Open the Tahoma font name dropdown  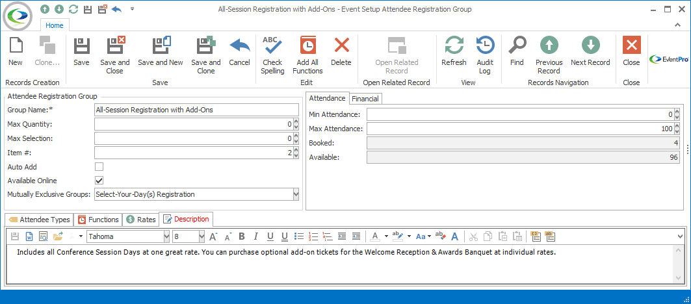pyautogui.click(x=166, y=236)
